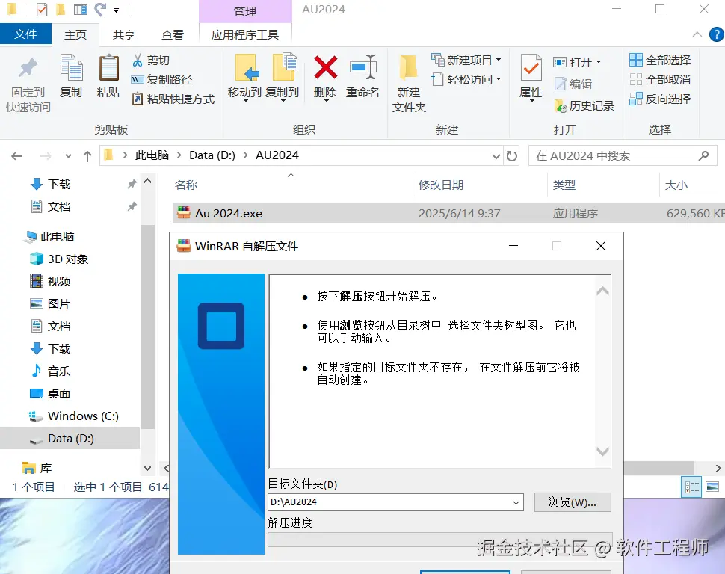Invert selection (反向选择)
The height and width of the screenshot is (574, 725).
pyautogui.click(x=660, y=99)
